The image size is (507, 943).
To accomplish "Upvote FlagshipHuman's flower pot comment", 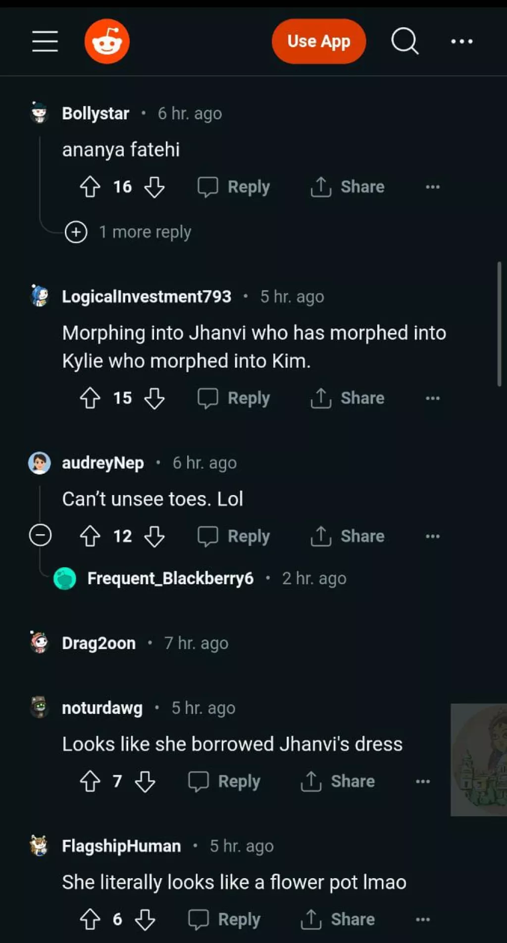I will (90, 920).
